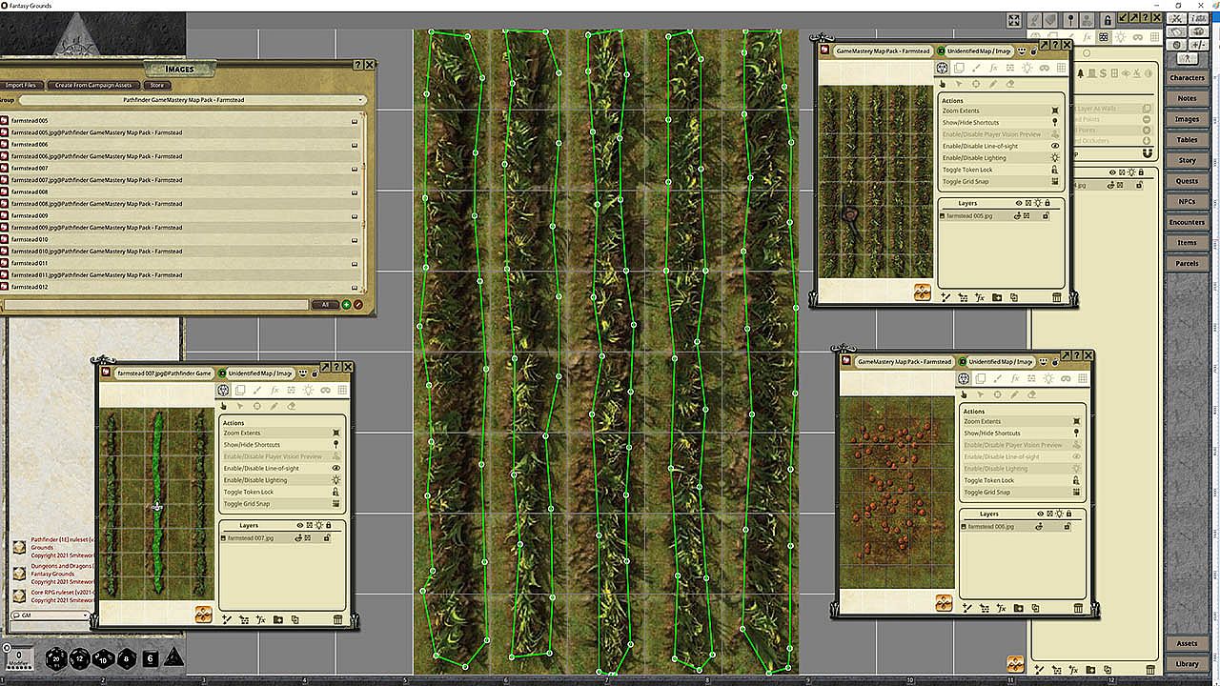The height and width of the screenshot is (686, 1220).
Task: Open Encounters sidebar tab
Action: pyautogui.click(x=1187, y=222)
